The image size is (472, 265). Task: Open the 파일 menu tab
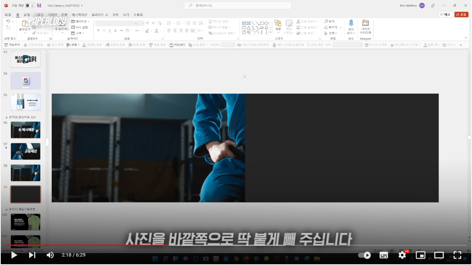8,15
